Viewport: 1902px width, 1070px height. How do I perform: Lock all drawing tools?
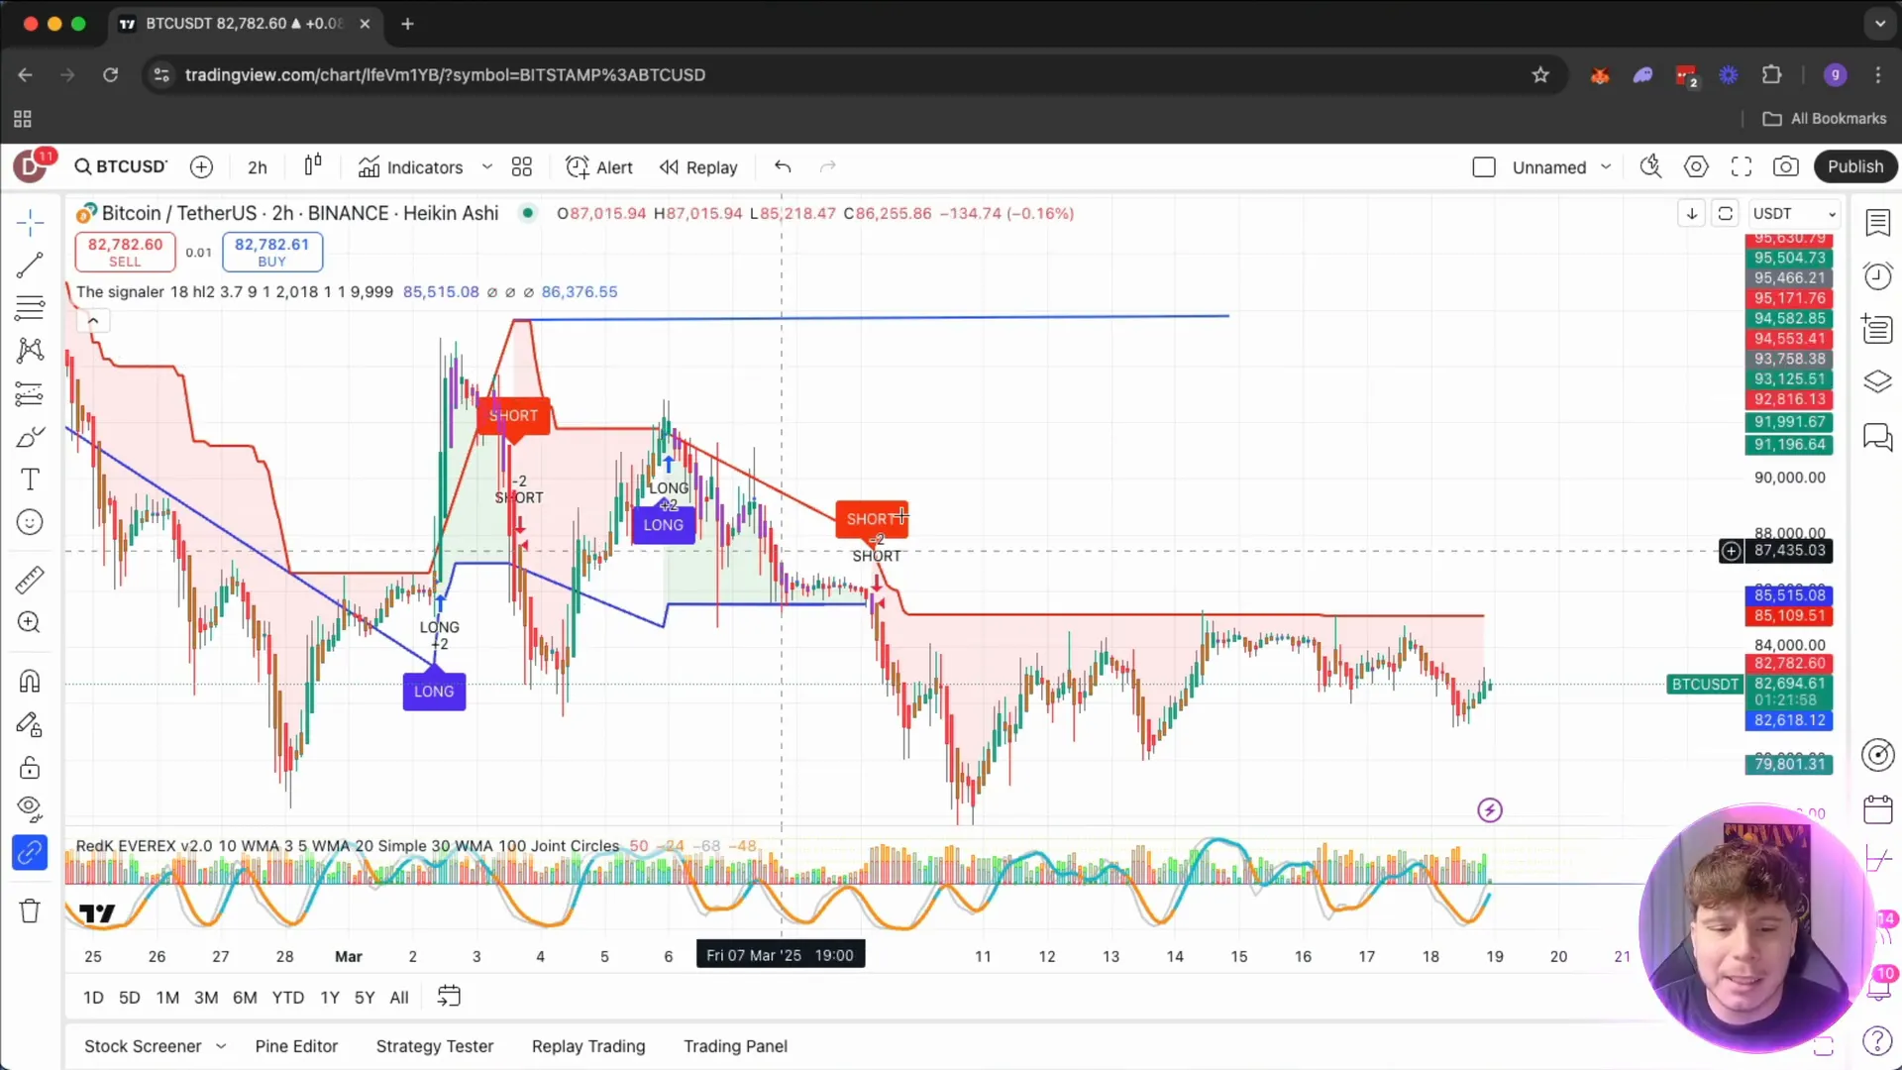[30, 768]
